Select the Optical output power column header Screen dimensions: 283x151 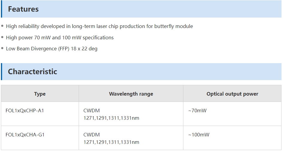point(232,94)
